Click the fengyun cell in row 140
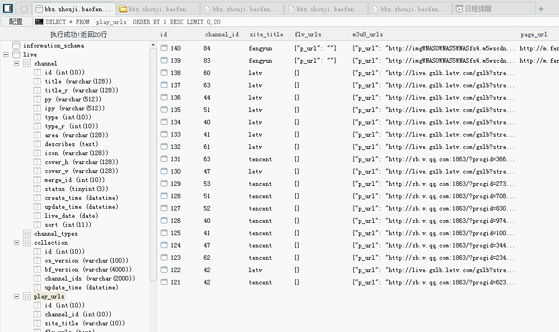Image resolution: width=559 pixels, height=332 pixels. tap(260, 48)
